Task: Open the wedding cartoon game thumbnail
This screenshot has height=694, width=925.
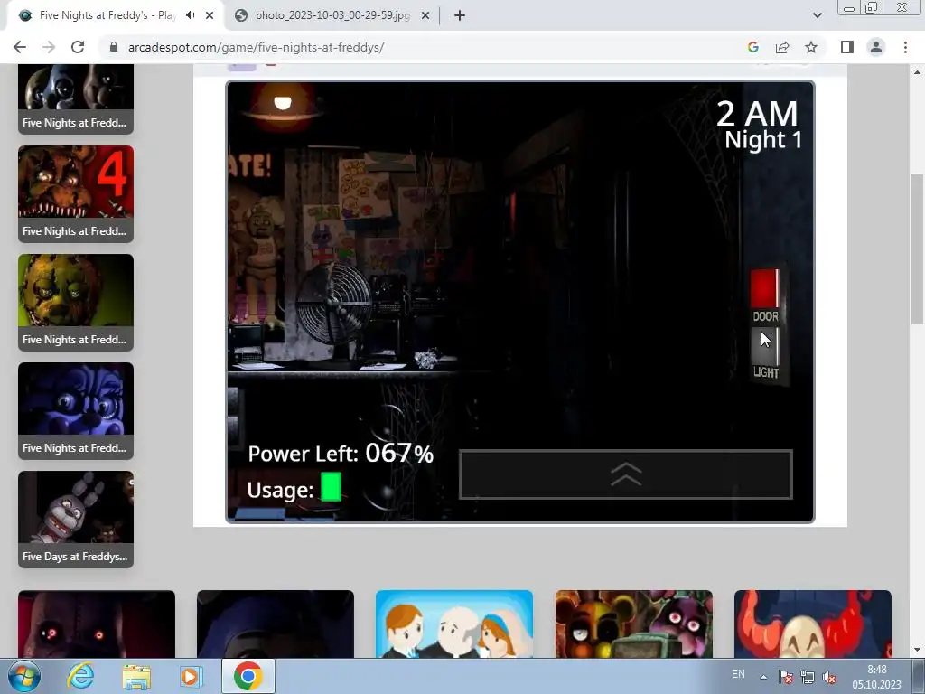Action: click(454, 624)
